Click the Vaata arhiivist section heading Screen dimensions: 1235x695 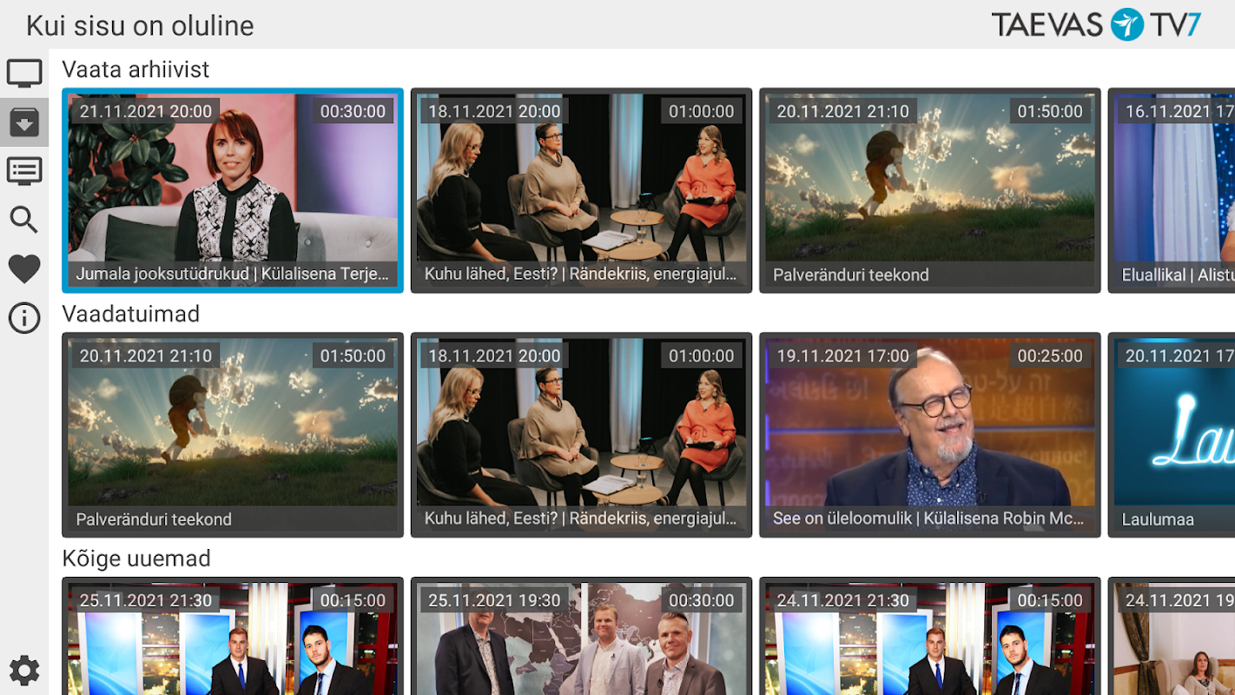point(135,69)
